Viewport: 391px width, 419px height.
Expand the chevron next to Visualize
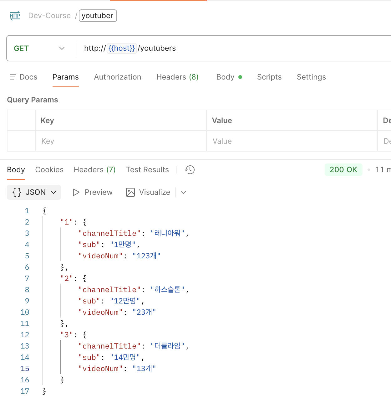pyautogui.click(x=183, y=192)
